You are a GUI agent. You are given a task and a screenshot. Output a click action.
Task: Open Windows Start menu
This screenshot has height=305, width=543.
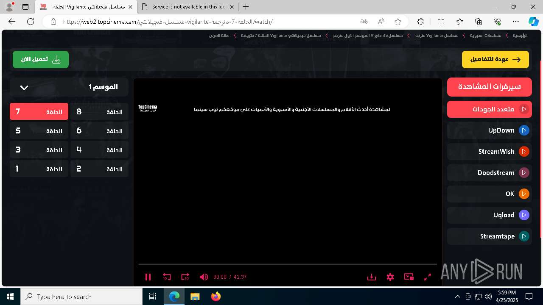10,297
